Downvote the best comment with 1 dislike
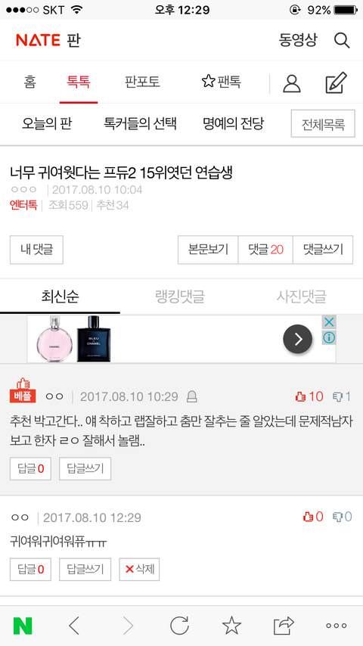Screen dimensions: 363x646 [x=342, y=396]
